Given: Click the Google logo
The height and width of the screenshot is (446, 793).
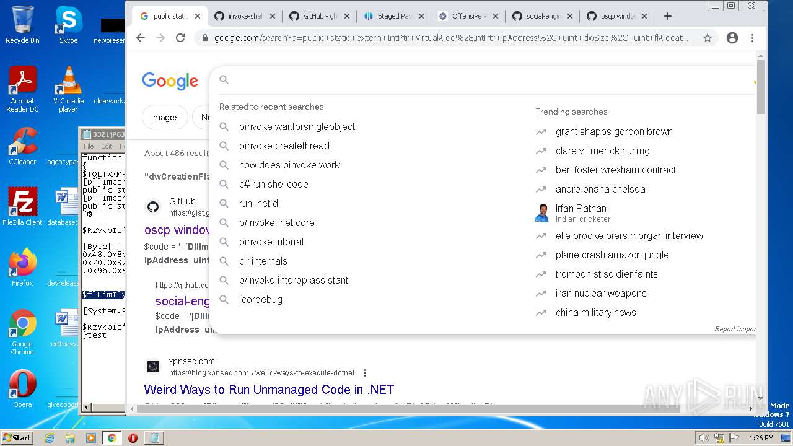Looking at the screenshot, I should click(170, 81).
